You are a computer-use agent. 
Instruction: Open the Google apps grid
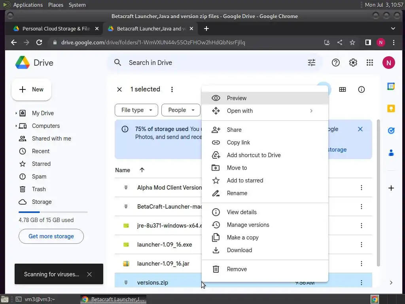click(370, 63)
